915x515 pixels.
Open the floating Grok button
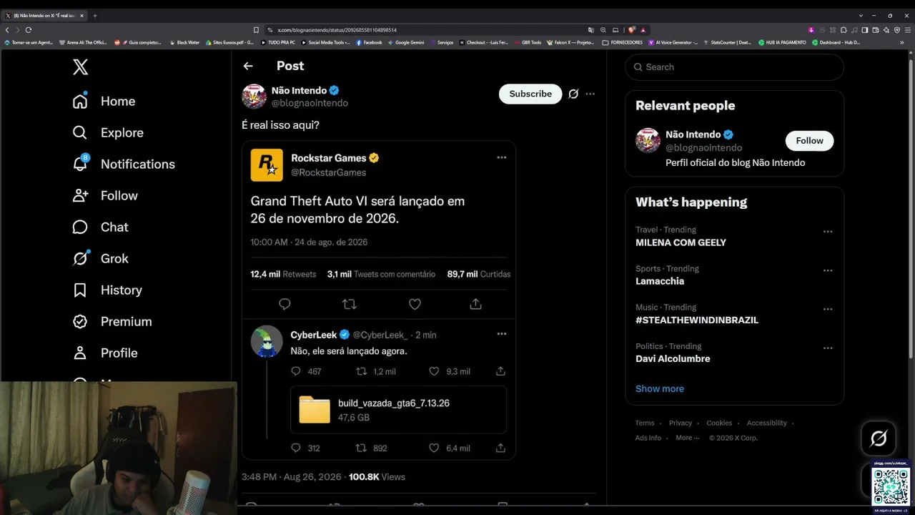coord(879,438)
